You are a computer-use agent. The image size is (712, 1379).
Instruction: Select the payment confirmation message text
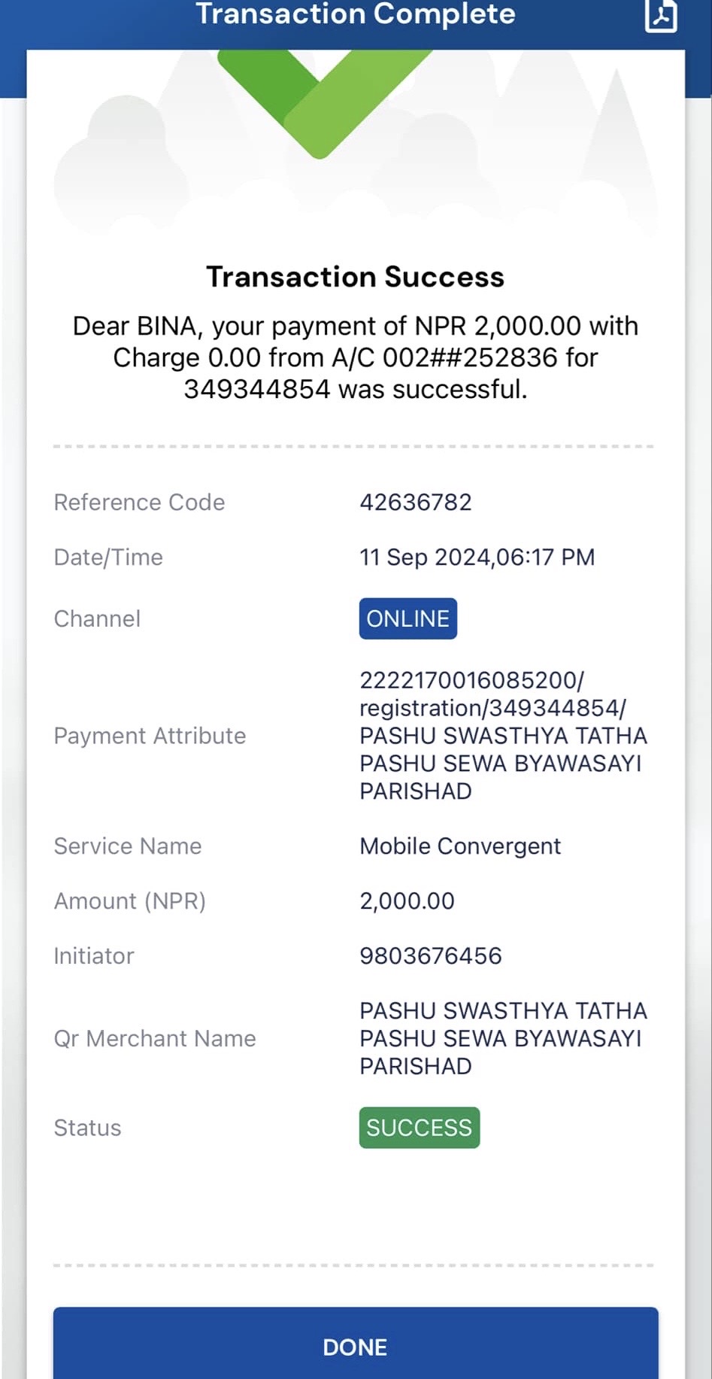click(356, 357)
